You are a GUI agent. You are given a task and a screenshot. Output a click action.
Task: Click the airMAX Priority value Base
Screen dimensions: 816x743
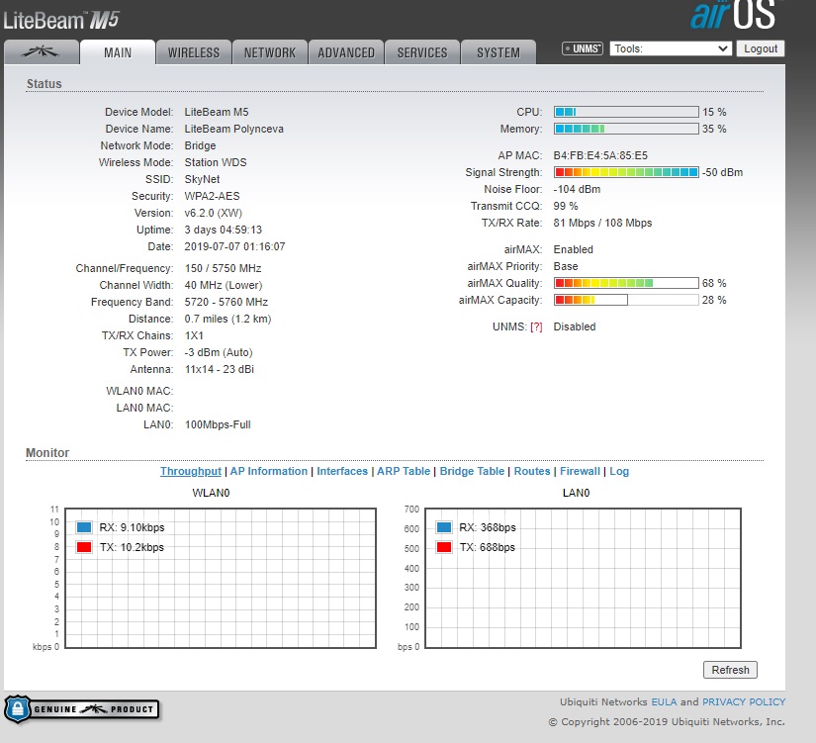(566, 266)
